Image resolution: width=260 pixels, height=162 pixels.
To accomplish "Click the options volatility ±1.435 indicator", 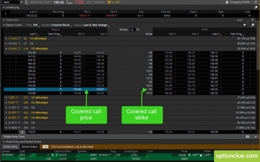I will 113,2.
